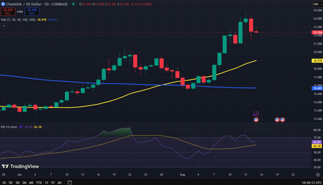Image resolution: width=323 pixels, height=185 pixels.
Task: Open the go-to-date calendar icon
Action: 70,182
